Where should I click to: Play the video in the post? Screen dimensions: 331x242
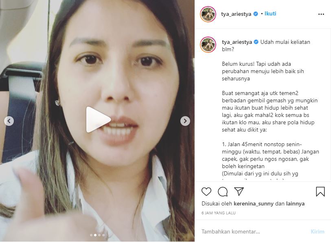click(99, 120)
